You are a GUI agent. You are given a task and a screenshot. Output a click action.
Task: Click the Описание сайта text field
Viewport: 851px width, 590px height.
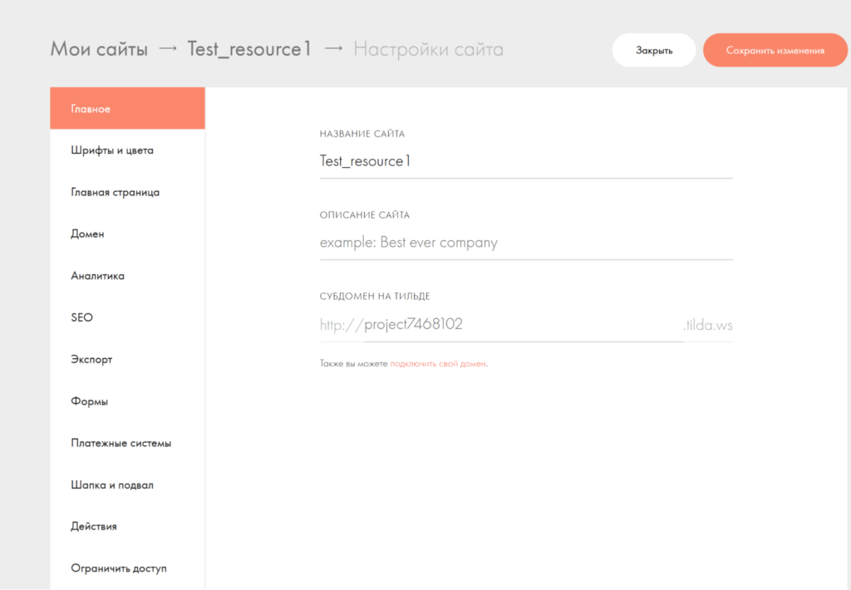(x=525, y=243)
